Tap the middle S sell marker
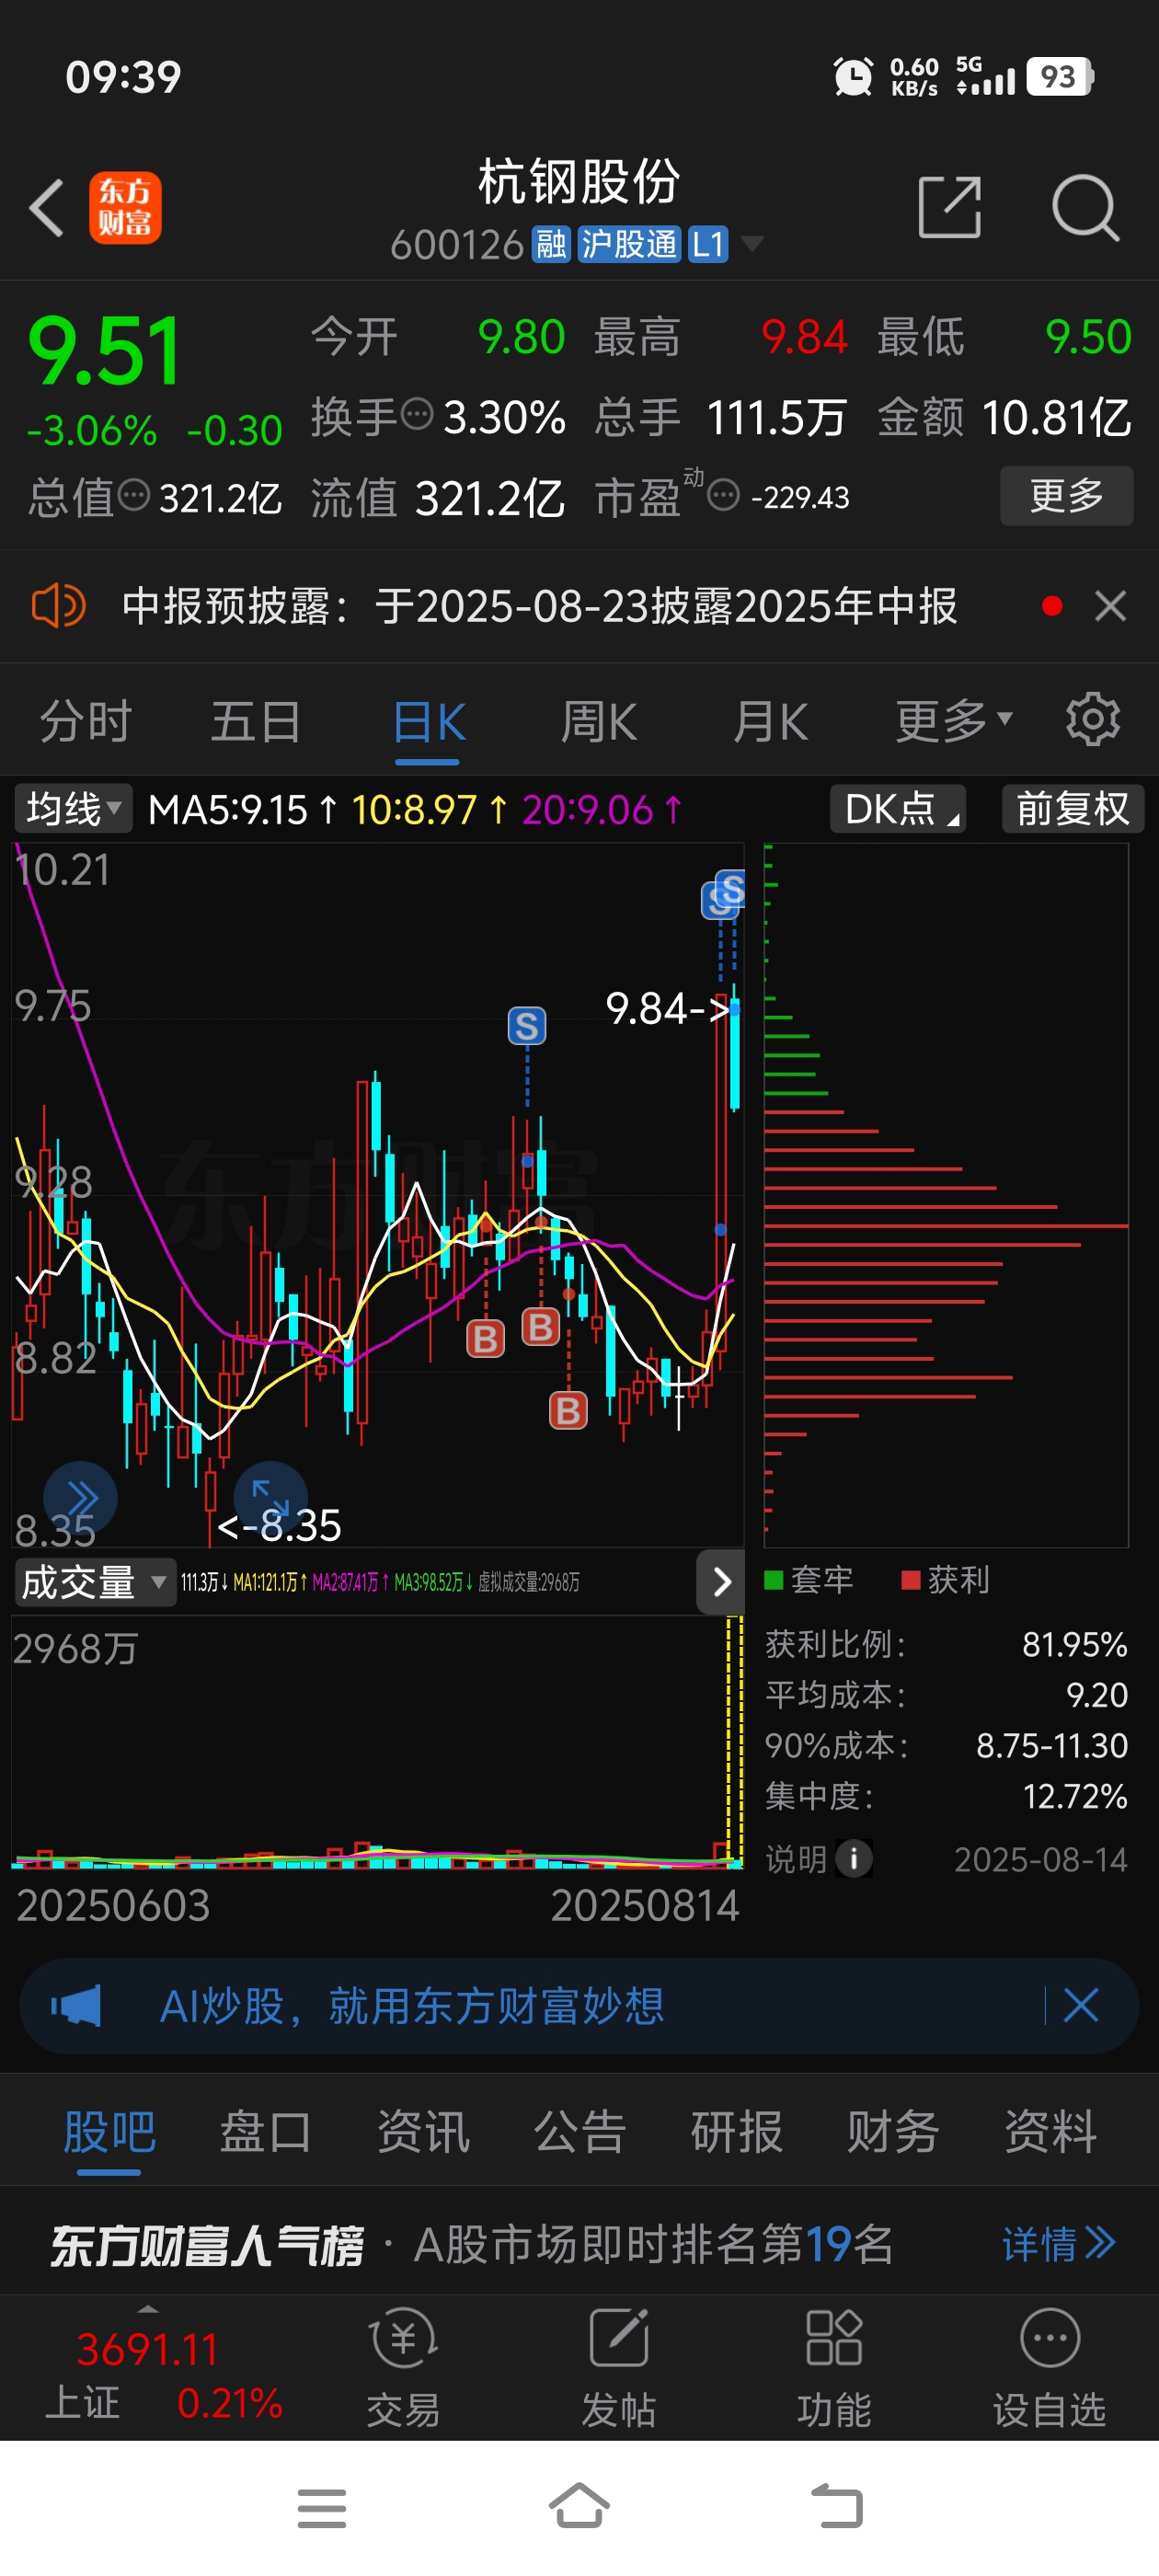The height and width of the screenshot is (2576, 1159). tap(527, 1026)
